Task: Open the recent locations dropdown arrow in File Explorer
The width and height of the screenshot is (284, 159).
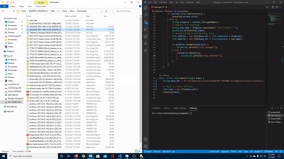Action: point(11,11)
